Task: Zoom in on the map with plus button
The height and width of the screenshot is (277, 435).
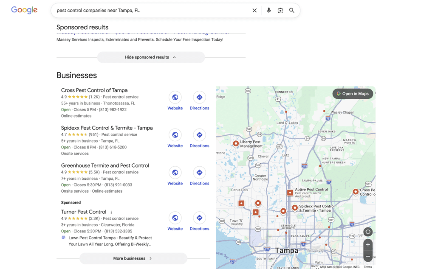Action: [x=368, y=245]
